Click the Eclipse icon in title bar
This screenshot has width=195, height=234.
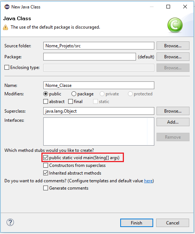(x=7, y=7)
